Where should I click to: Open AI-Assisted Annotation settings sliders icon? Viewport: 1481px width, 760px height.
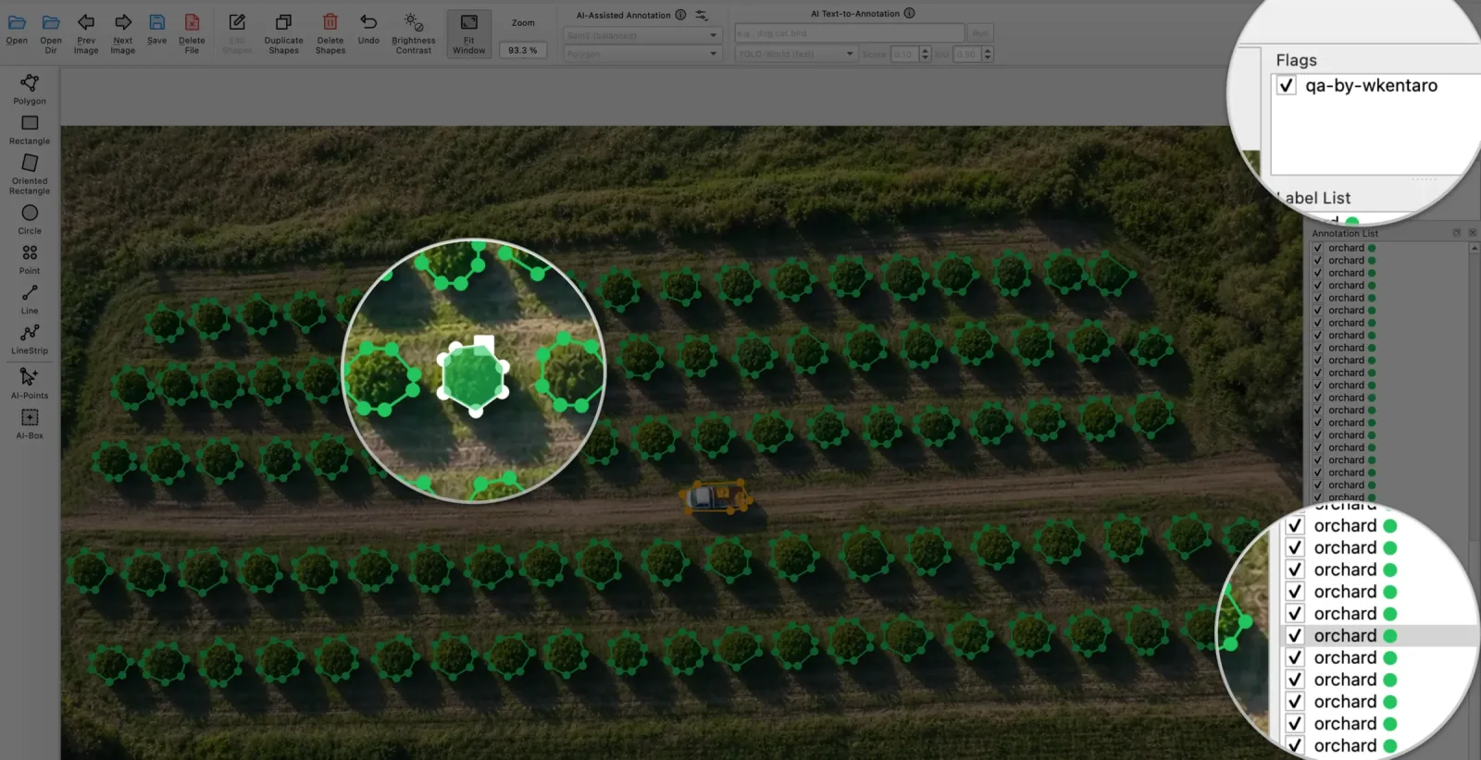click(x=702, y=15)
